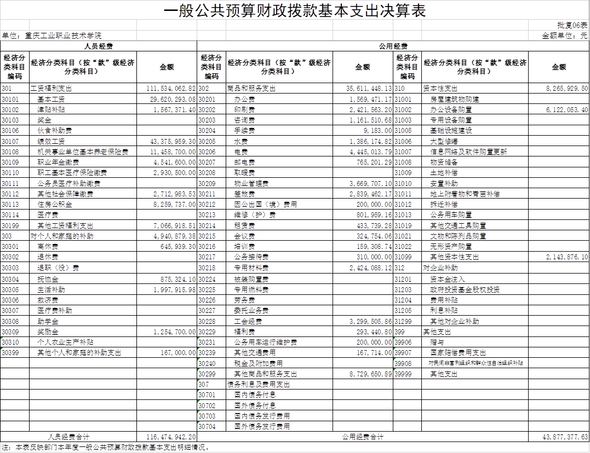Select the 人员经费 section header cell
Image resolution: width=590 pixels, height=453 pixels.
pos(99,46)
